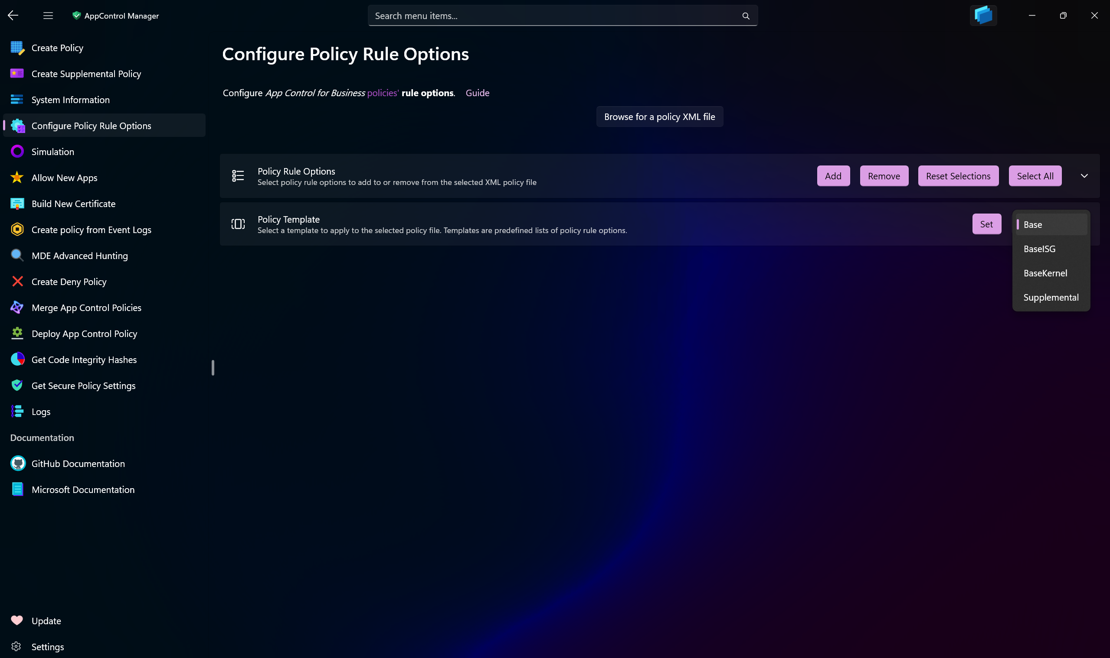Open Merge App Control Policies
Image resolution: width=1110 pixels, height=658 pixels.
tap(105, 308)
